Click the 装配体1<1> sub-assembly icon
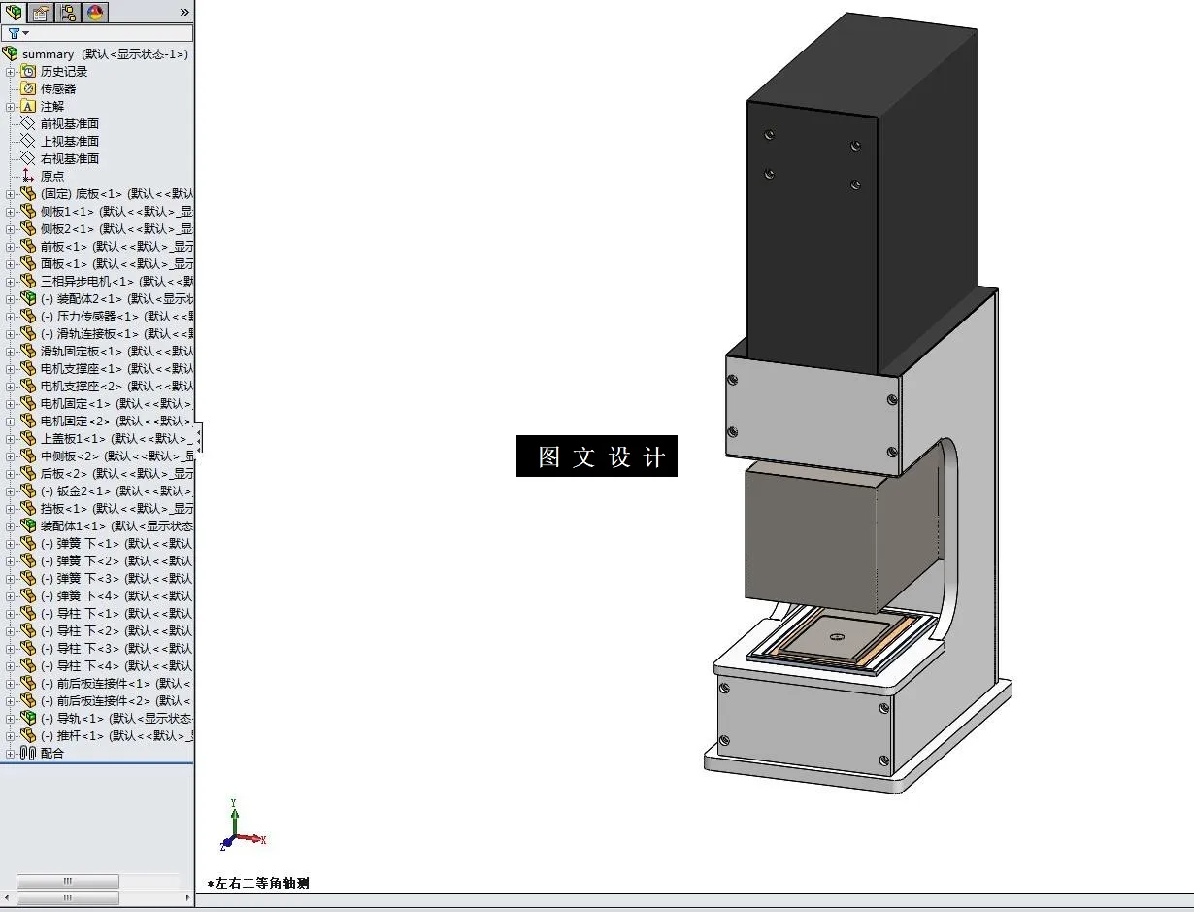 [x=28, y=525]
